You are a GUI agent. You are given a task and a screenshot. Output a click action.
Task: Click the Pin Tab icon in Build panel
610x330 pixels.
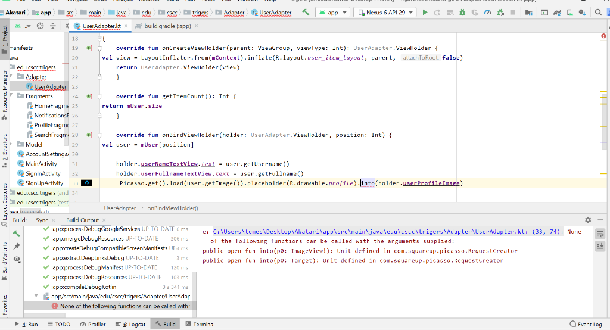click(17, 247)
